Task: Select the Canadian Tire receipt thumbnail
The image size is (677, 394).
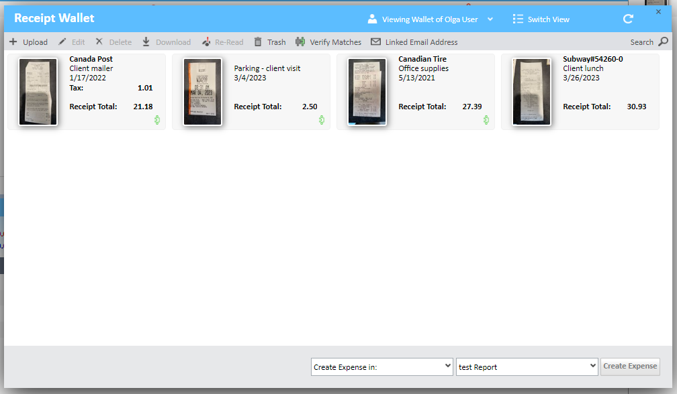Action: pyautogui.click(x=367, y=92)
